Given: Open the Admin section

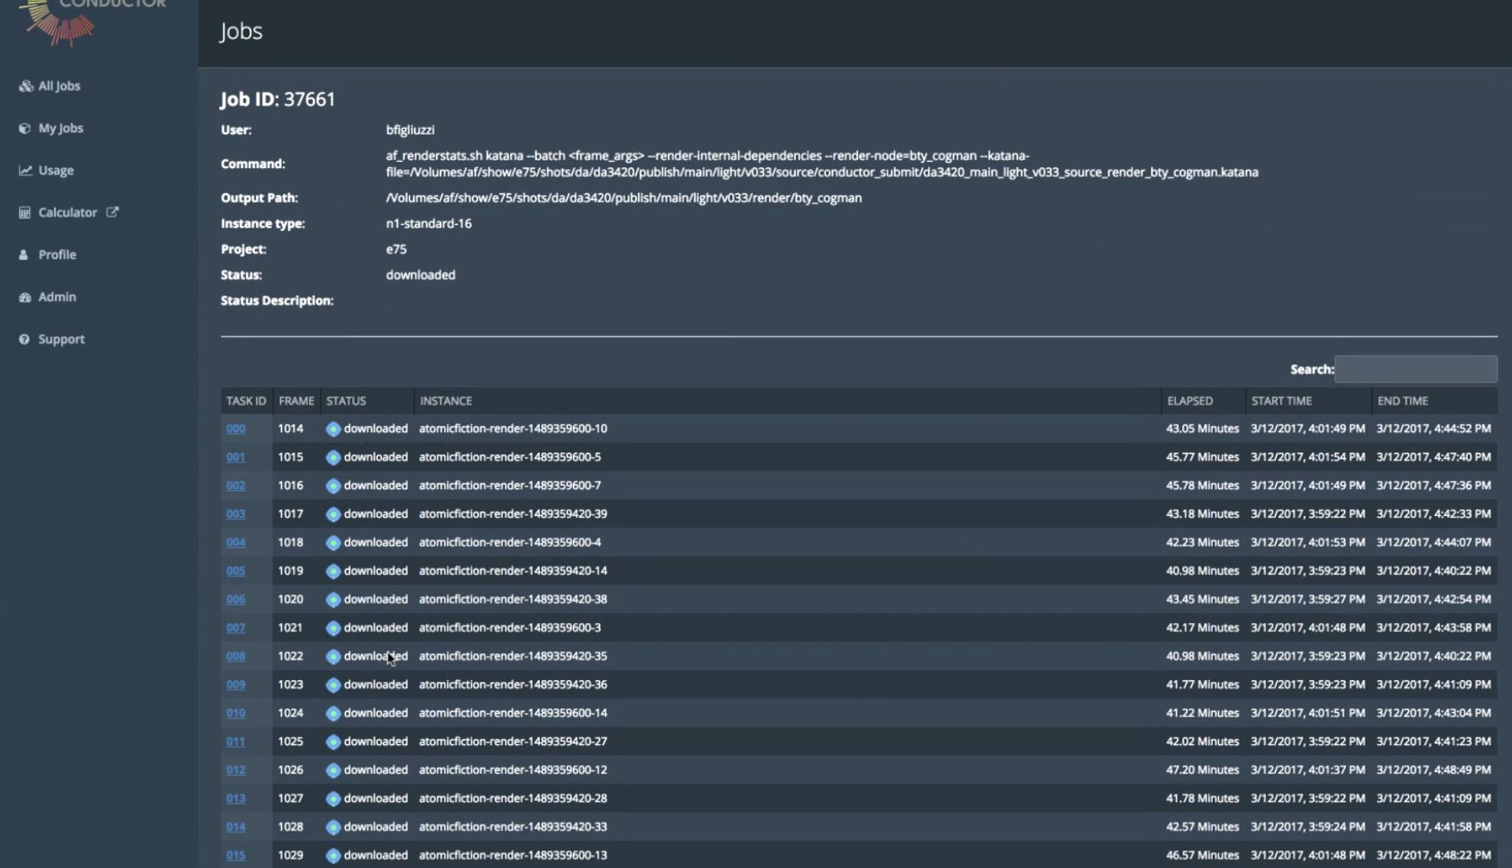Looking at the screenshot, I should pyautogui.click(x=57, y=297).
